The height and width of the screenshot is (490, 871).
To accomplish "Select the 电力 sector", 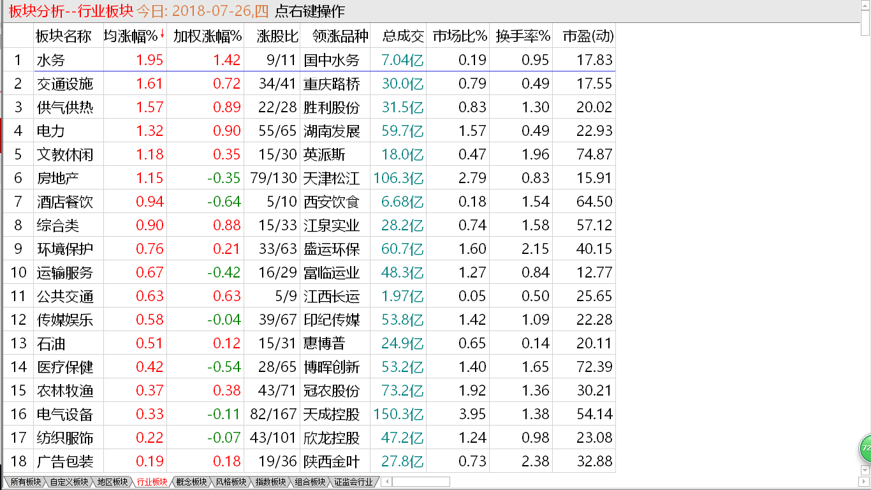I will [51, 131].
